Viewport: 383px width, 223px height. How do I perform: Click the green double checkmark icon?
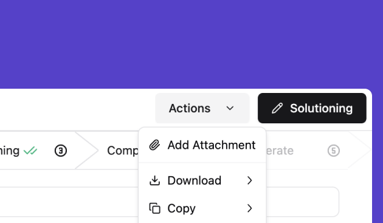pyautogui.click(x=30, y=151)
